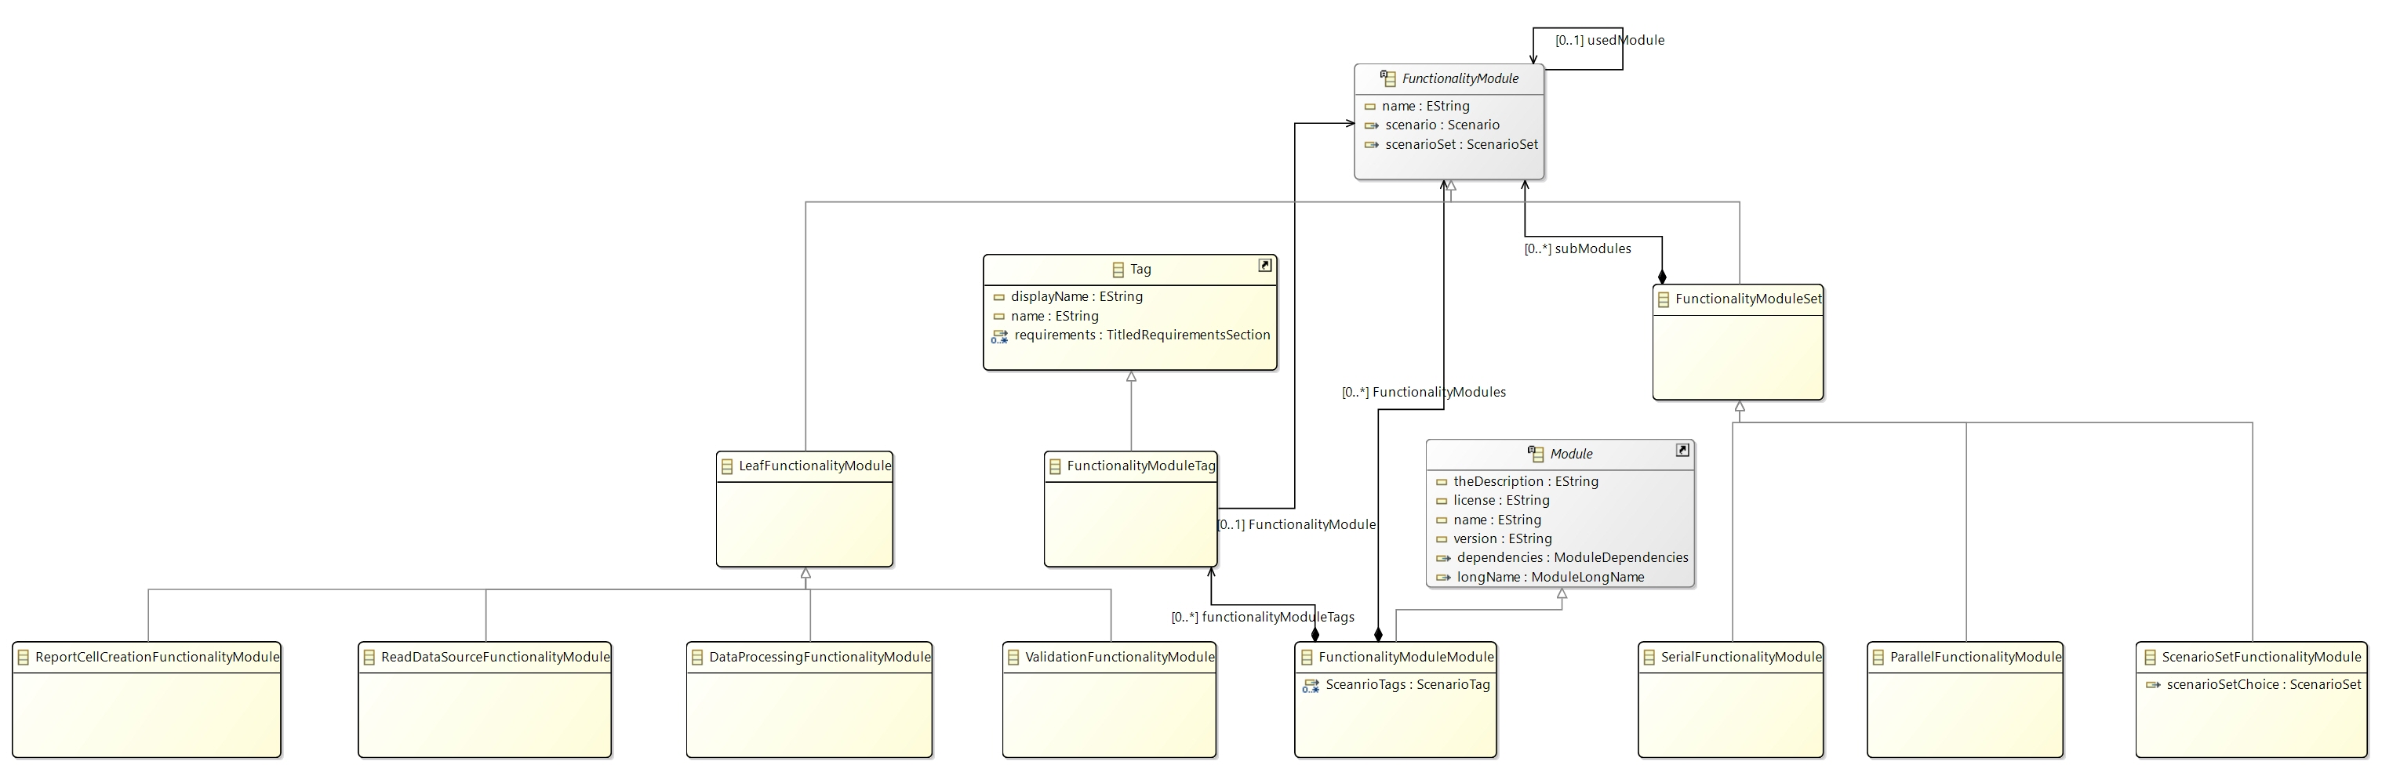
Task: Select the FunctionalityModuleTag title
Action: pyautogui.click(x=1141, y=467)
